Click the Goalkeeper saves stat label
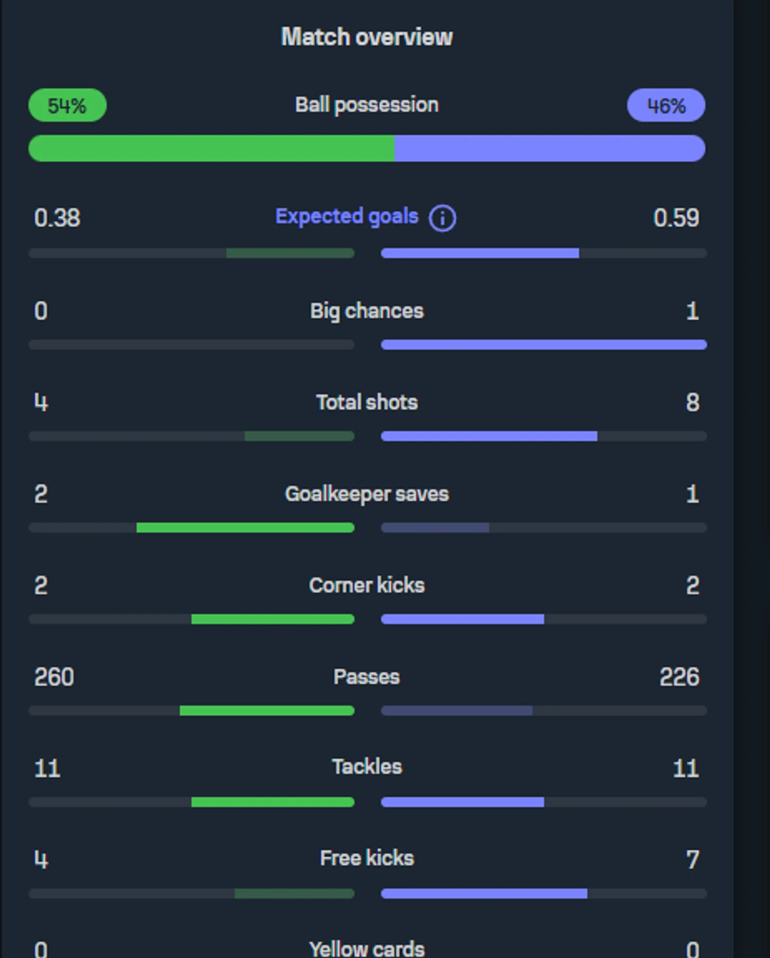Image resolution: width=770 pixels, height=958 pixels. [367, 494]
